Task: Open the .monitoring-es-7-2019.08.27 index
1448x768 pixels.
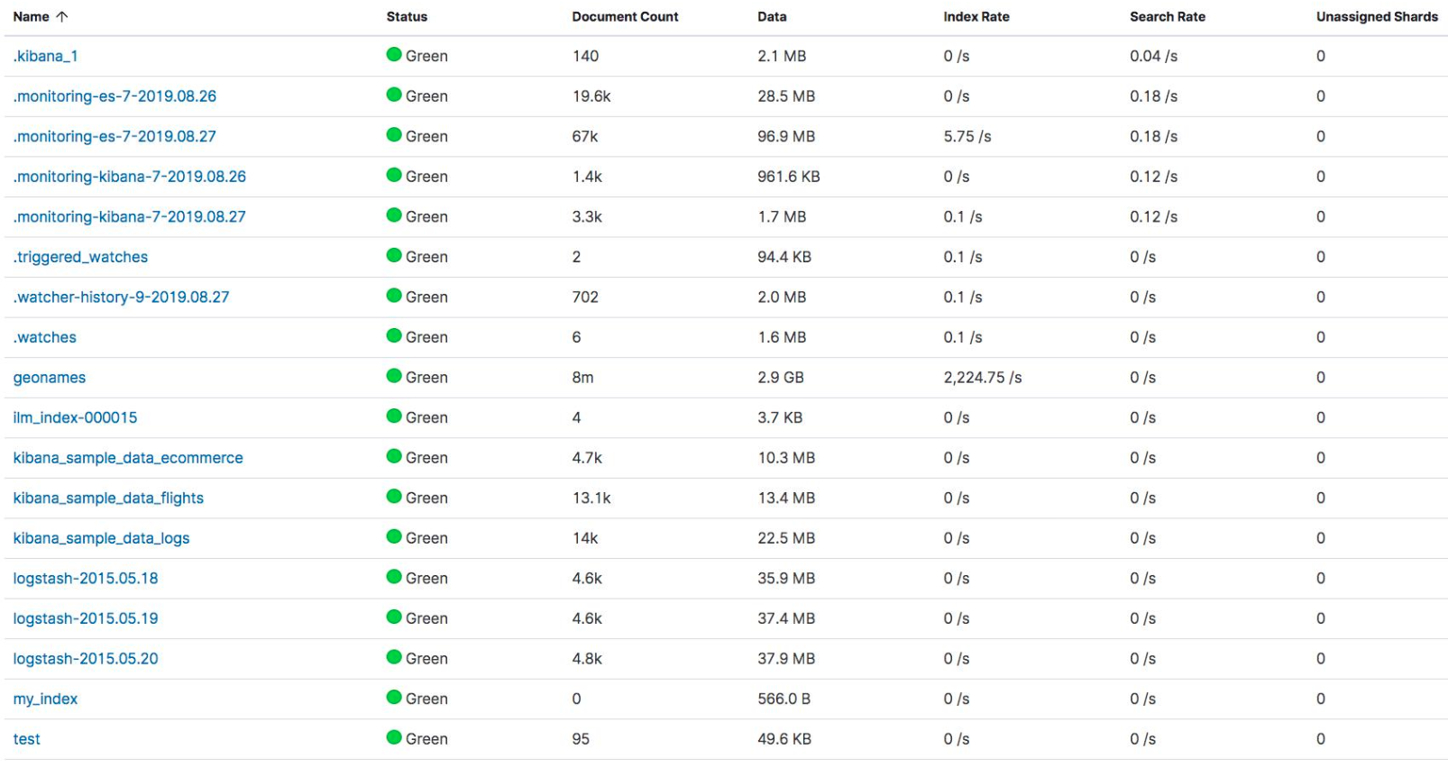Action: (x=115, y=136)
